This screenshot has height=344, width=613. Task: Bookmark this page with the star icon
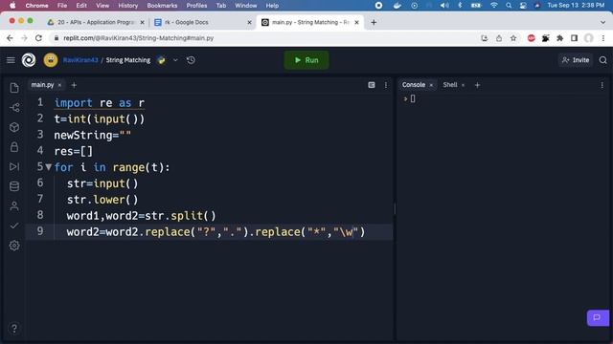click(513, 38)
